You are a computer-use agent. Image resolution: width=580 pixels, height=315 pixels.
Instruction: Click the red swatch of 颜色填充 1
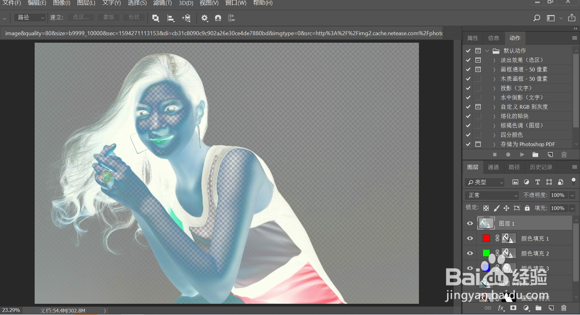486,238
